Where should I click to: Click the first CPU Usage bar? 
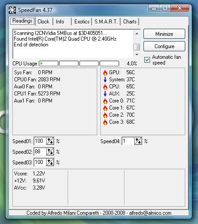[49, 64]
